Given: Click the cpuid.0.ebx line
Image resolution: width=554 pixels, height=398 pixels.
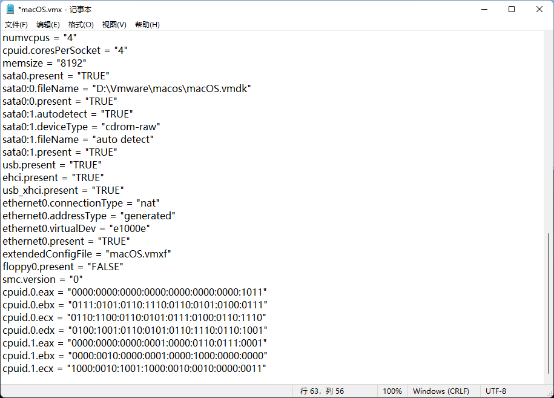Looking at the screenshot, I should click(x=135, y=305).
